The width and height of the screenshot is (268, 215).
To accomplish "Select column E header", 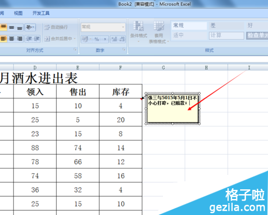I will click(x=78, y=67).
